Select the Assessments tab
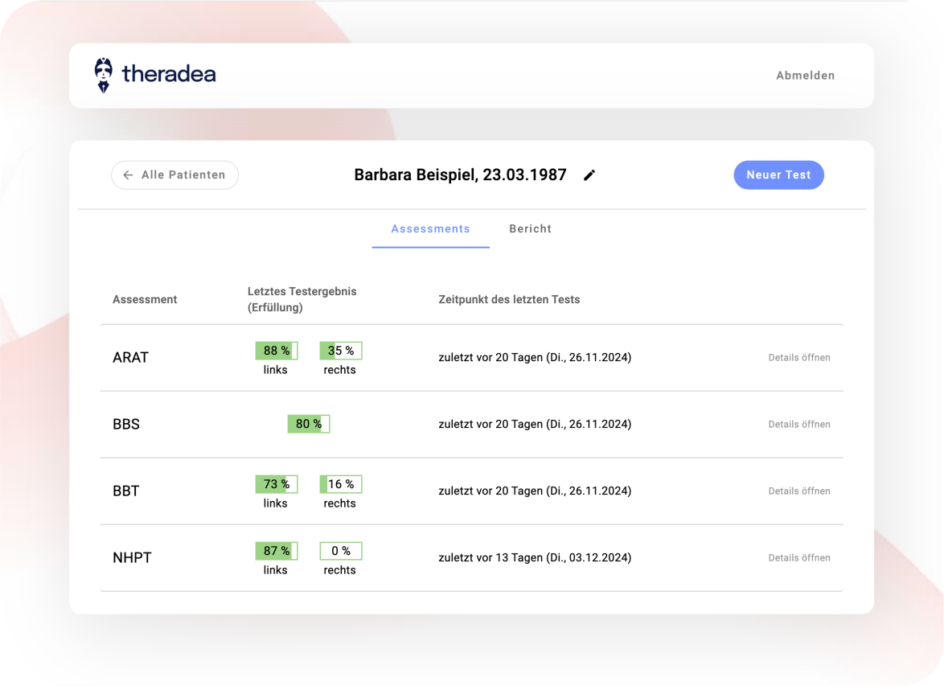Screen dimensions: 944x686 point(430,229)
